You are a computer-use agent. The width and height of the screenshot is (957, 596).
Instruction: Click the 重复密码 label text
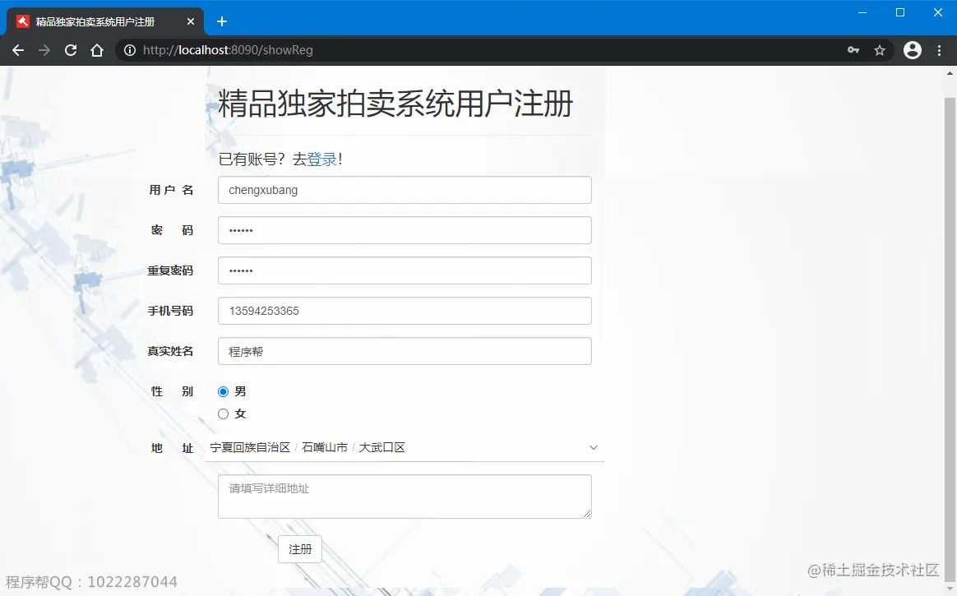tap(170, 270)
